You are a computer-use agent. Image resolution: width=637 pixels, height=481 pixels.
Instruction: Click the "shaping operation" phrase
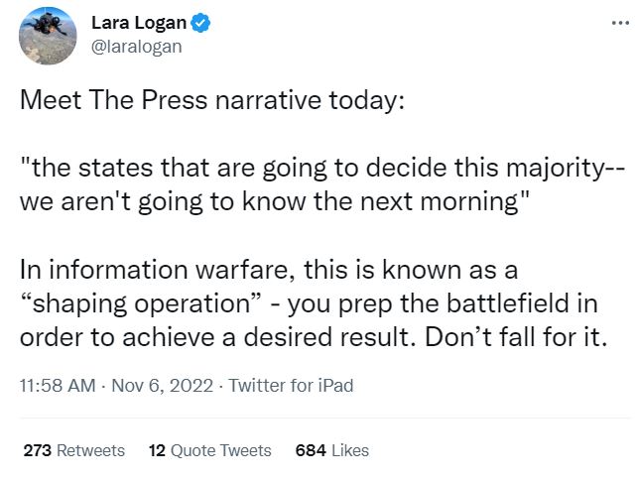147,302
